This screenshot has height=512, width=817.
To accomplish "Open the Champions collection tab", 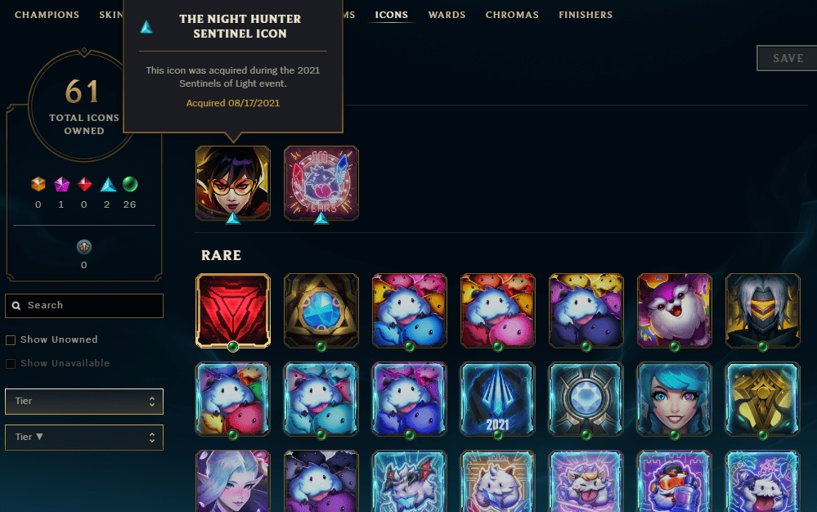I will point(47,15).
